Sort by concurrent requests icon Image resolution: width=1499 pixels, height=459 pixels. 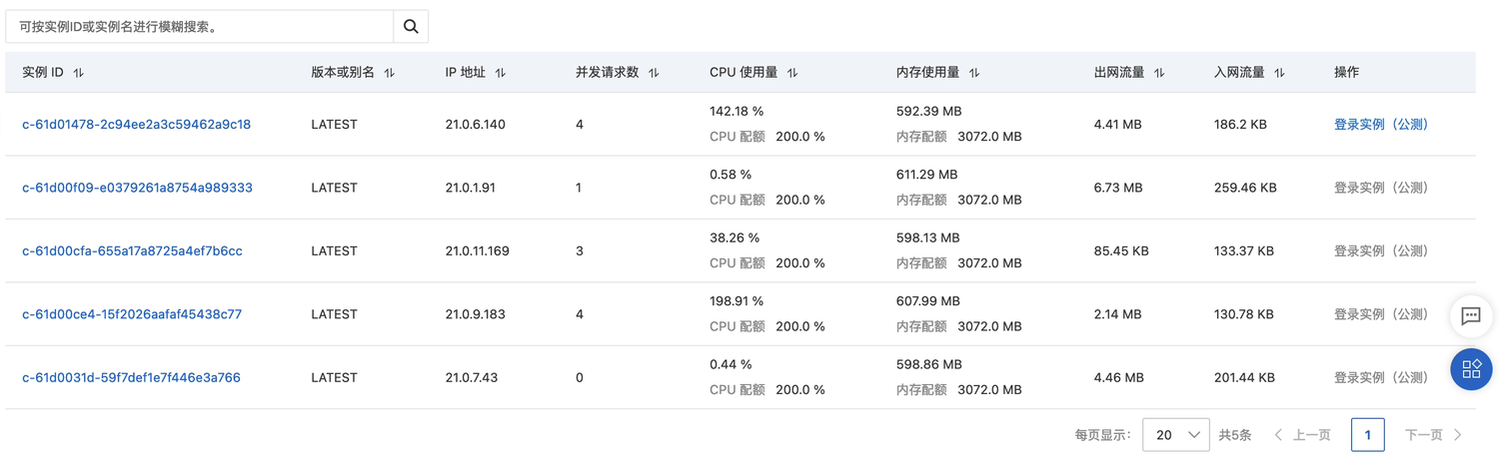[x=654, y=73]
